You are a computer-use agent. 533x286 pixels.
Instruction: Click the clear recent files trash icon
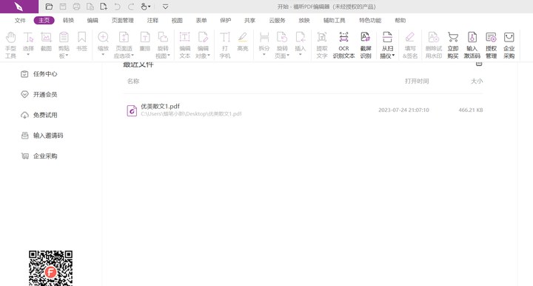coord(479,64)
